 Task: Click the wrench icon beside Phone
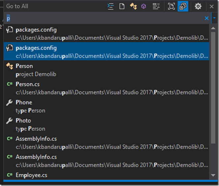10,103
